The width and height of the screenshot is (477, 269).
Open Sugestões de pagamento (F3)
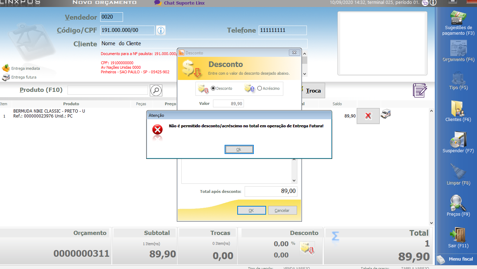coord(458,23)
